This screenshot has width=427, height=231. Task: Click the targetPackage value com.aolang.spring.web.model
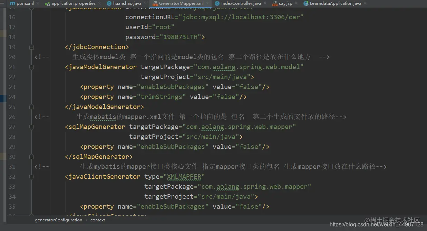[249, 67]
